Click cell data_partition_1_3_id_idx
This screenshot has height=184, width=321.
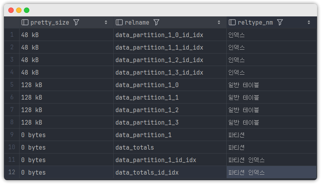coord(170,72)
